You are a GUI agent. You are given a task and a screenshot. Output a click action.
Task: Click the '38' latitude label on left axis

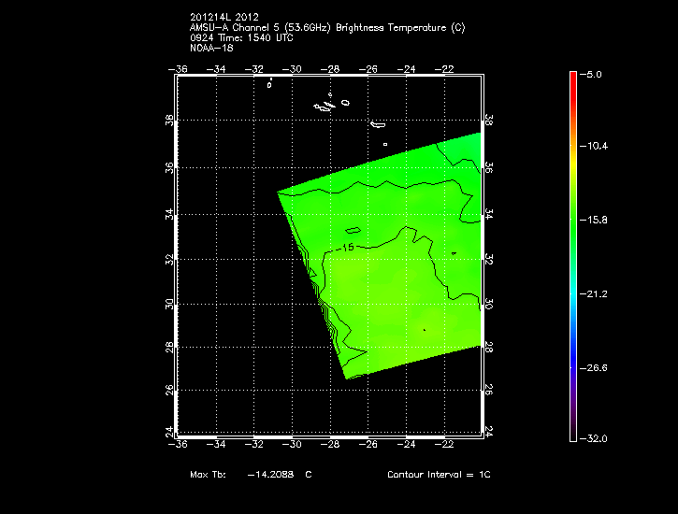[x=170, y=121]
